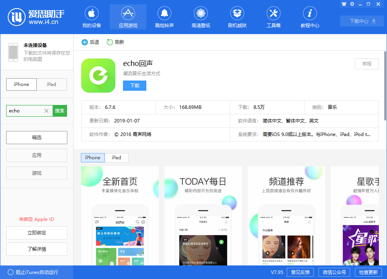Click the echo search input field
This screenshot has width=387, height=279.
tap(25, 111)
